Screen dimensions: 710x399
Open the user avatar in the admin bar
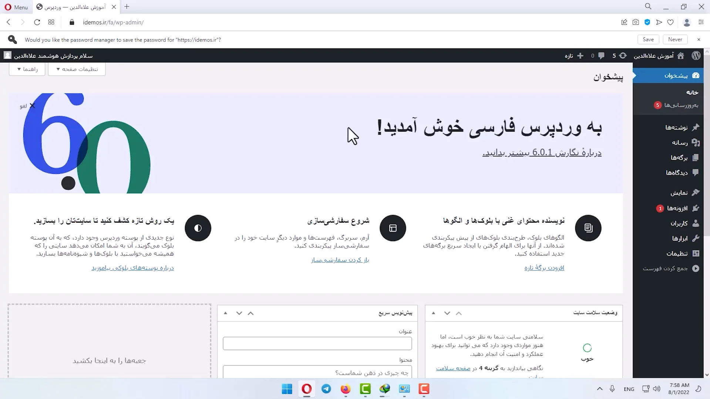[x=7, y=55]
